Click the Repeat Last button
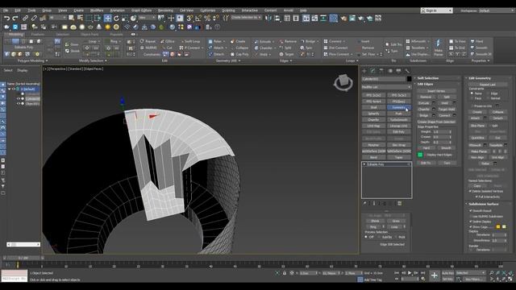 488,85
